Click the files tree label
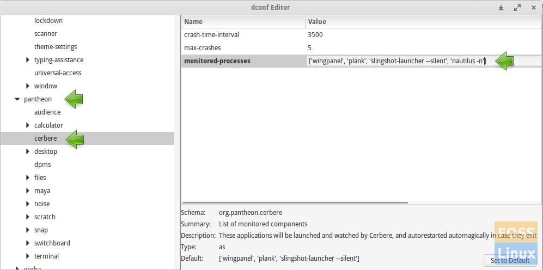 40,178
